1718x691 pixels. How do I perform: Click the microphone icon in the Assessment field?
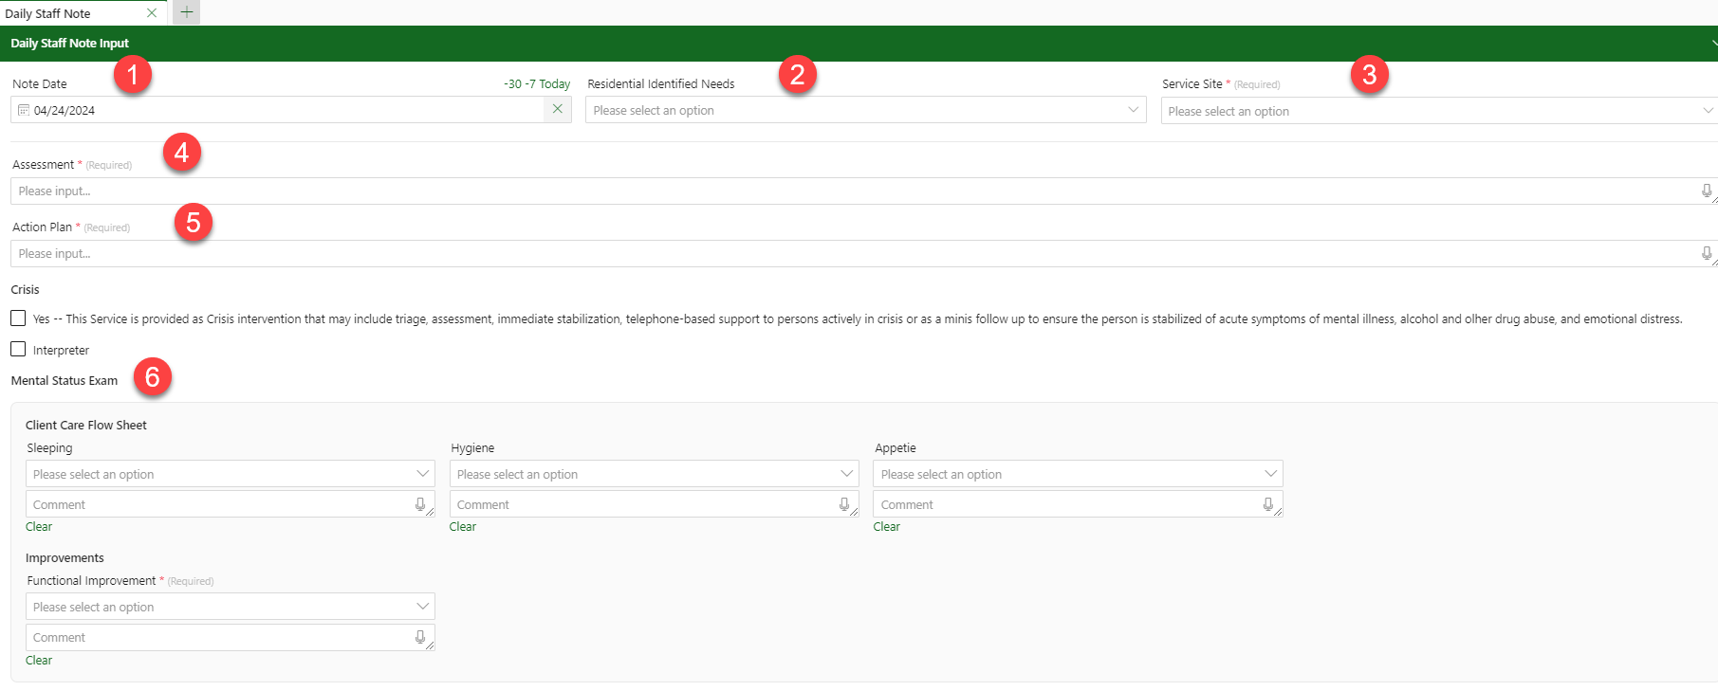pos(1707,191)
